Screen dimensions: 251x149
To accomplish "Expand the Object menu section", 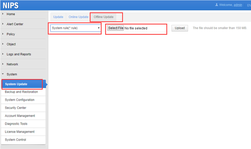I will (11, 44).
